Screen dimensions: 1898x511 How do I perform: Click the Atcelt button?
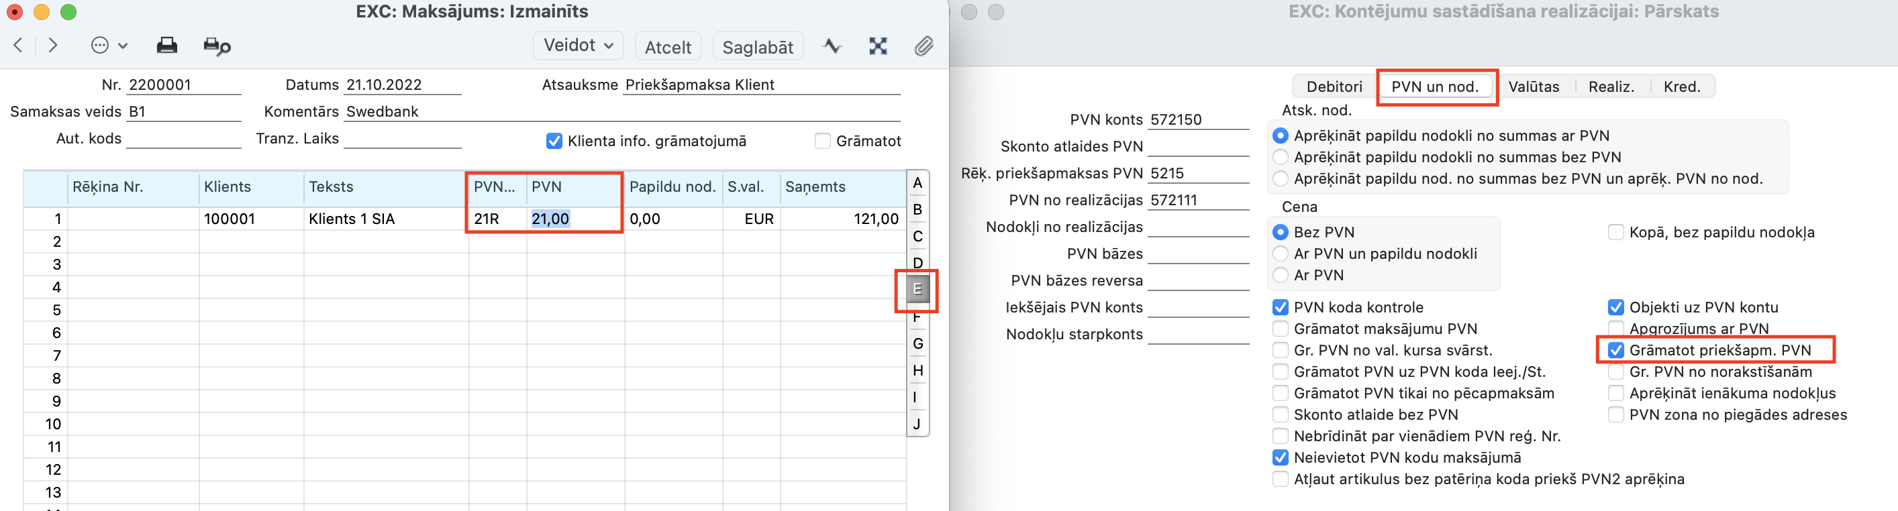(x=668, y=47)
